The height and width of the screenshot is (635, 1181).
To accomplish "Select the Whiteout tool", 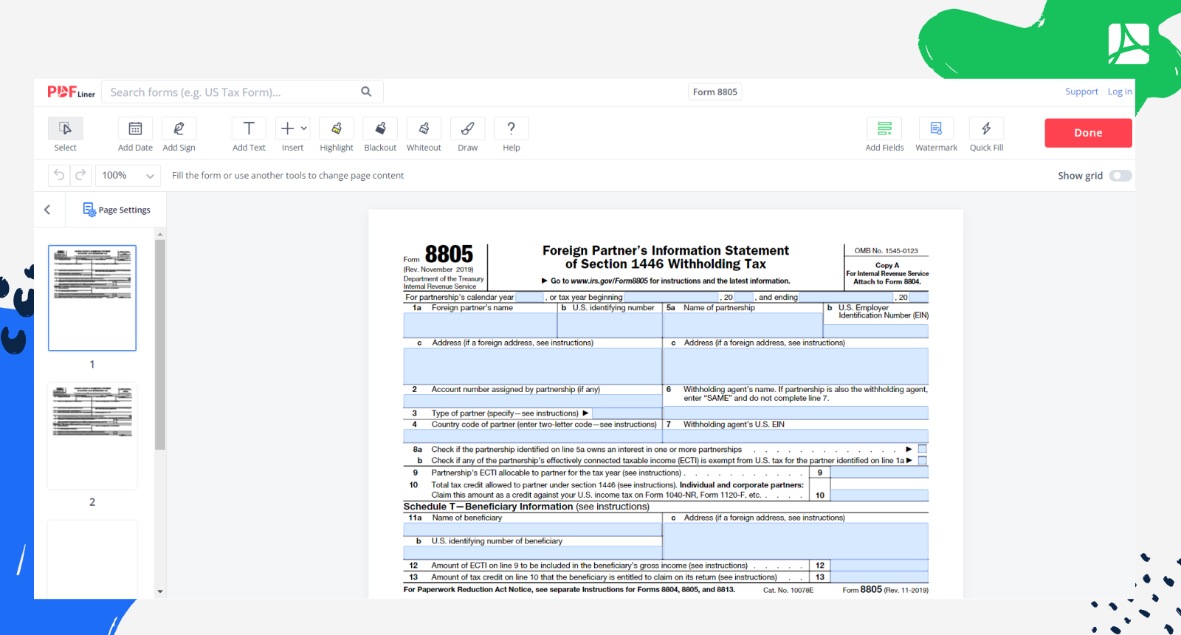I will pos(424,134).
